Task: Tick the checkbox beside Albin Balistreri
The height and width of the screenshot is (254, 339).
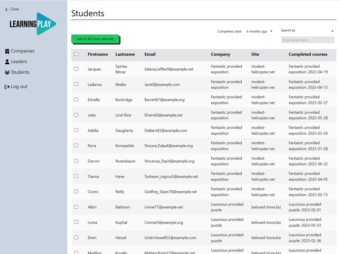Action: tap(76, 207)
